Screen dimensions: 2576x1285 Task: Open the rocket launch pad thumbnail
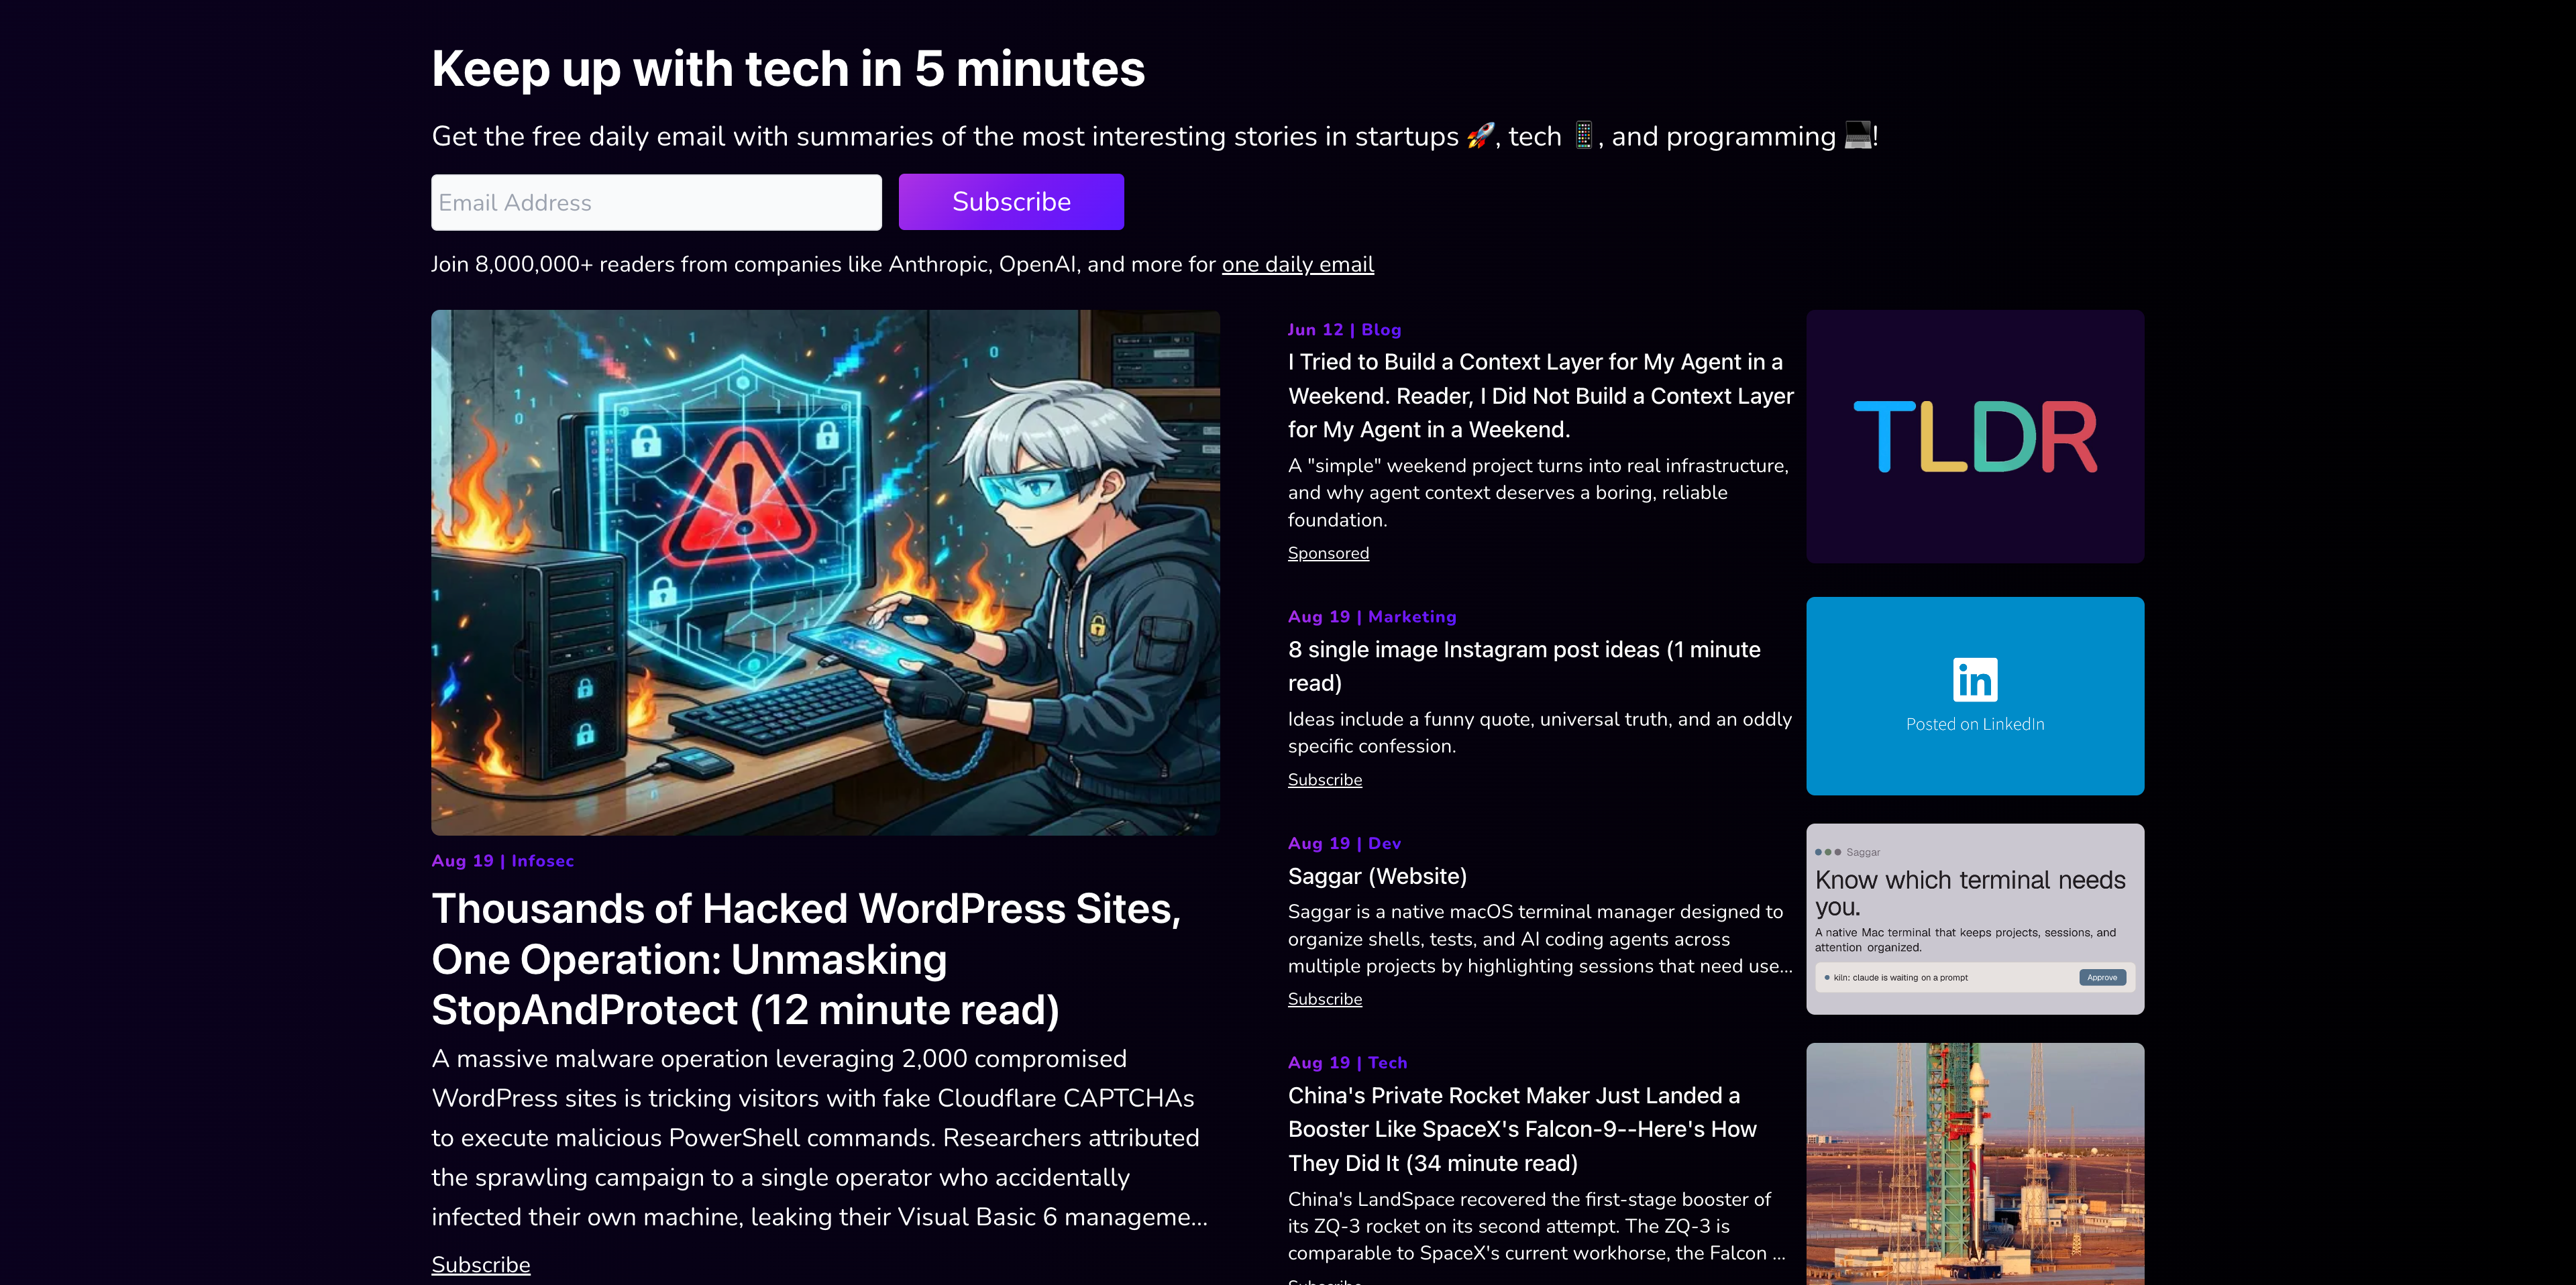[x=1975, y=1164]
